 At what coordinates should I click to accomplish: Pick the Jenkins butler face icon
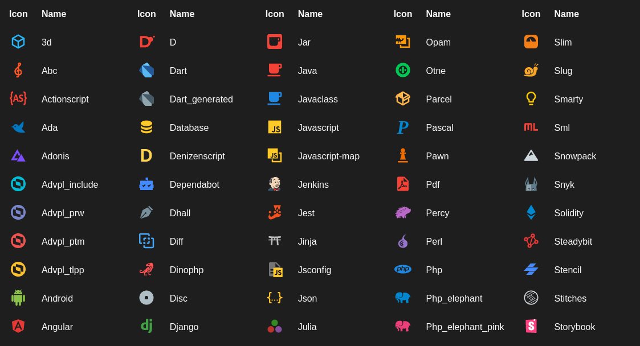click(x=275, y=184)
